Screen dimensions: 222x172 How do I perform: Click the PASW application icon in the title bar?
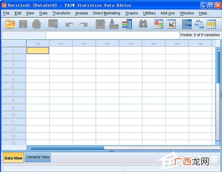(x=4, y=6)
